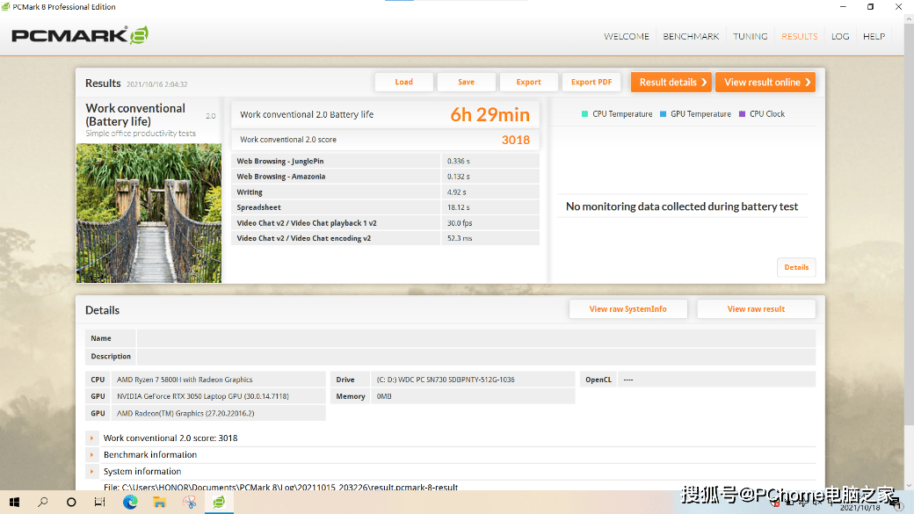The image size is (914, 514).
Task: Open the snipping tool taskbar icon
Action: 189,502
